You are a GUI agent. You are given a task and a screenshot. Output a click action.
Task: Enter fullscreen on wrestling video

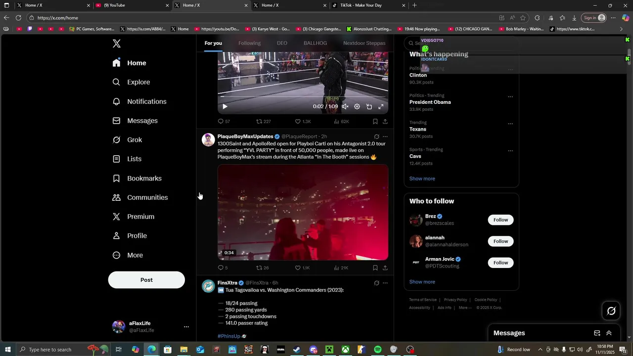coord(381,106)
